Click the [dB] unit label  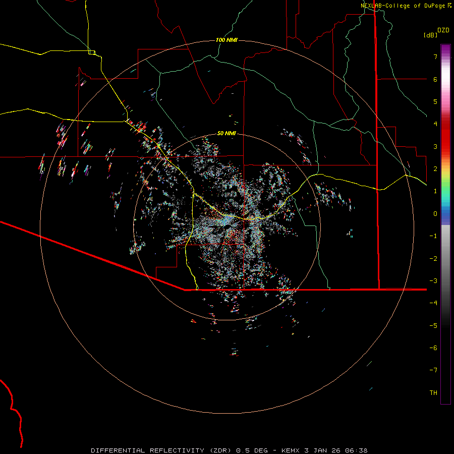(x=431, y=35)
